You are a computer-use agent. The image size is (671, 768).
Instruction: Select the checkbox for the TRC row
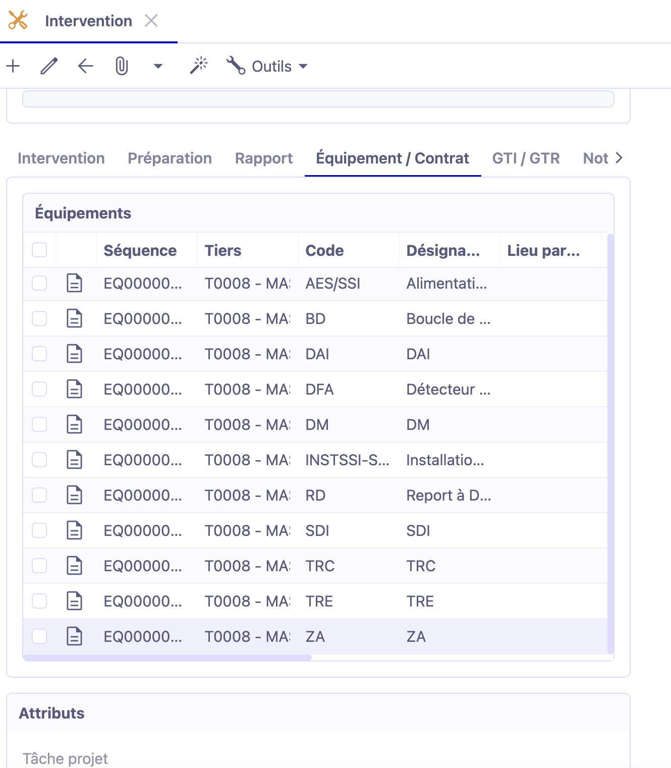(39, 566)
